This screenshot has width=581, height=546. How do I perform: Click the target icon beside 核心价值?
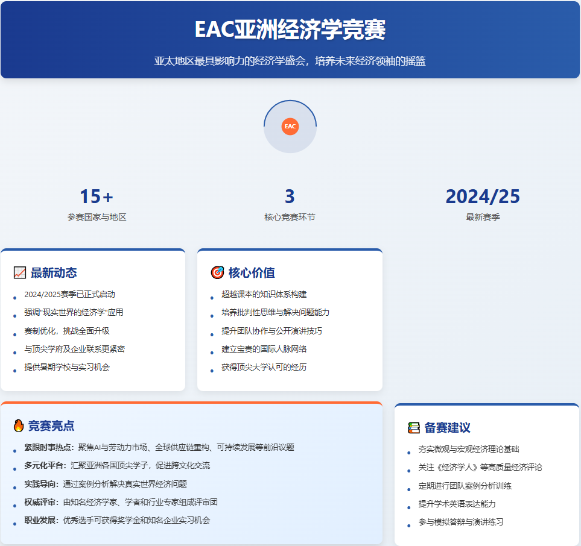pos(217,273)
